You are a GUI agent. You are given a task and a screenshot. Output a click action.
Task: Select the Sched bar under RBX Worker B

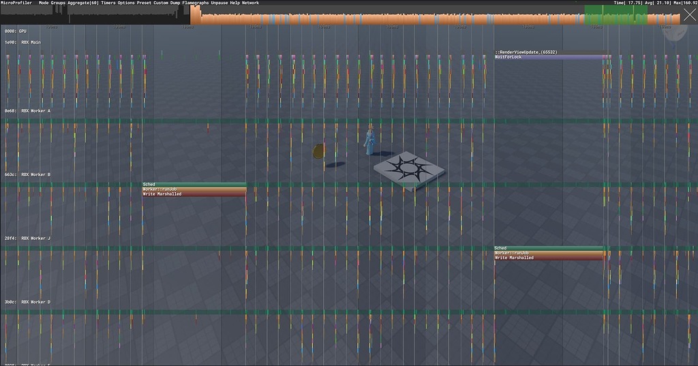point(194,184)
